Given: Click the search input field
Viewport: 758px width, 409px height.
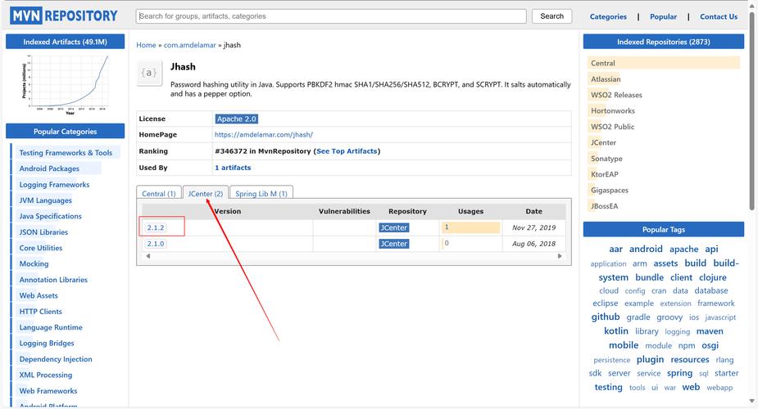Looking at the screenshot, I should [331, 16].
